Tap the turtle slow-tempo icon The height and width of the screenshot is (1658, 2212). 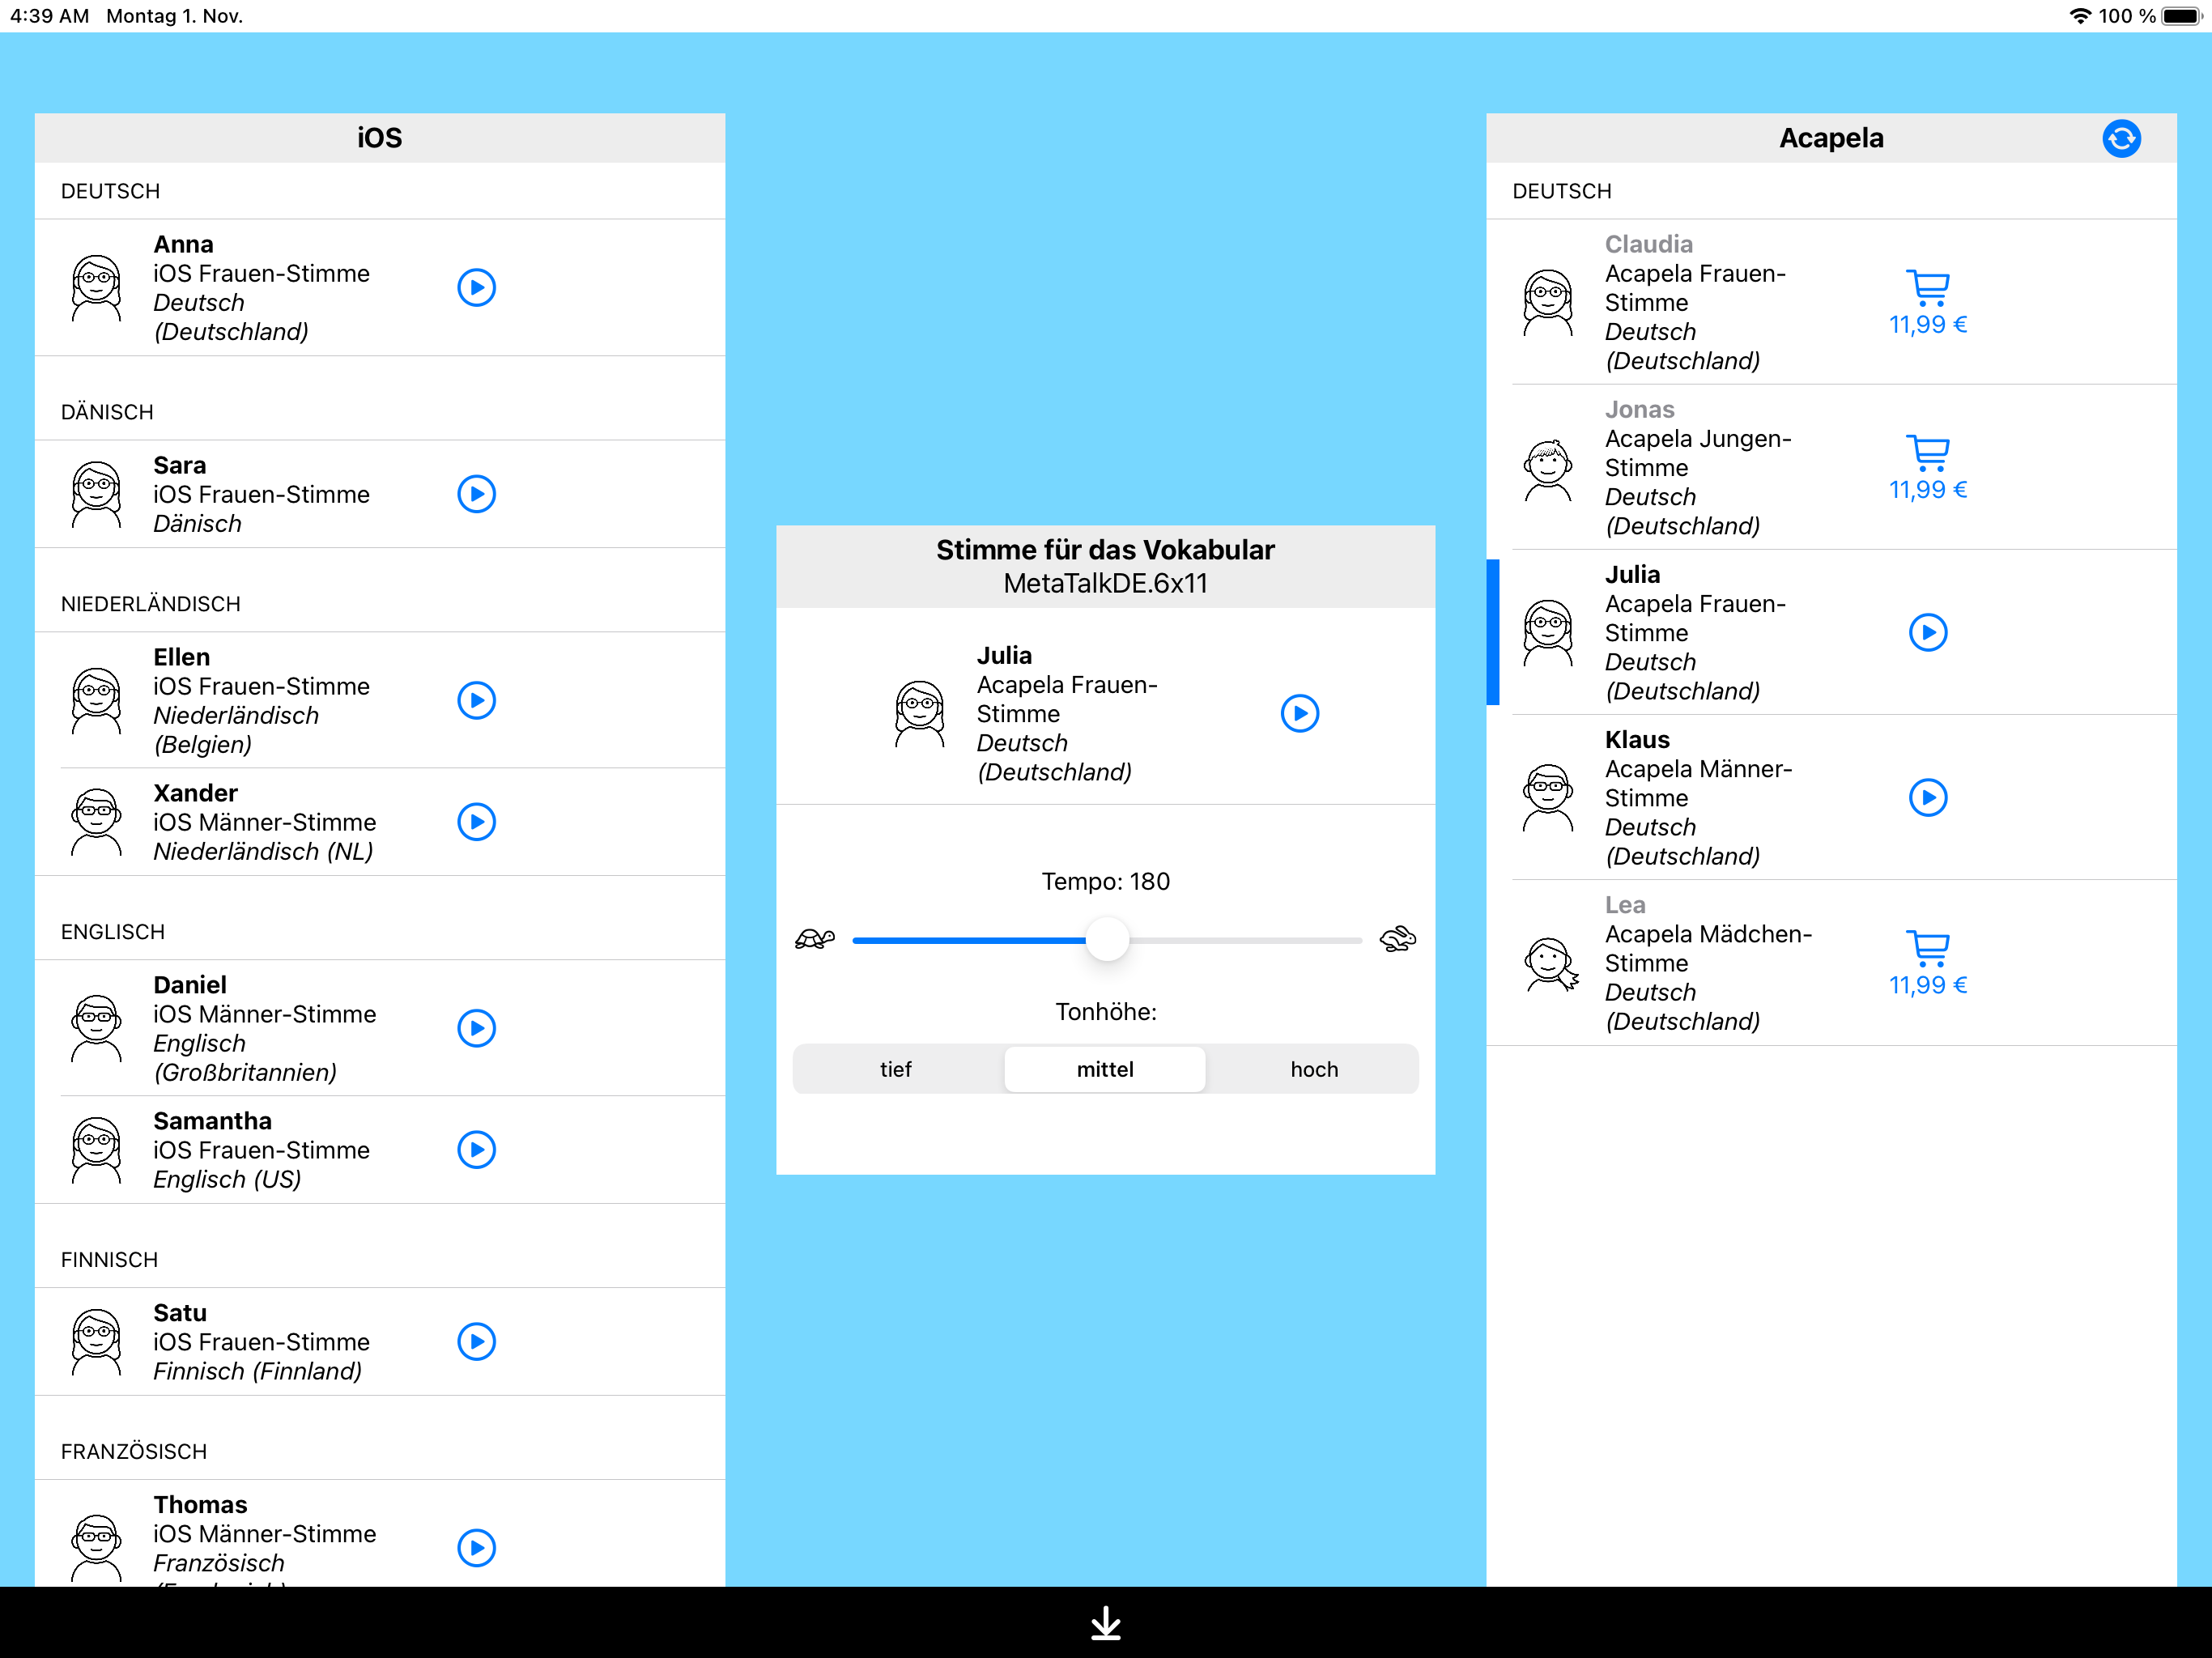click(815, 939)
